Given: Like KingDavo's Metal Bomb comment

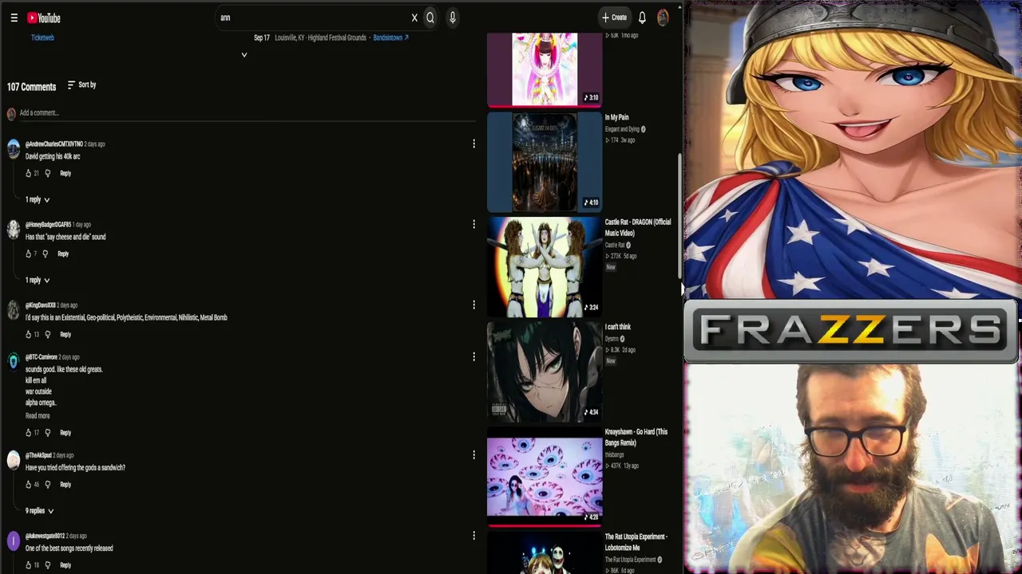Looking at the screenshot, I should pos(28,334).
